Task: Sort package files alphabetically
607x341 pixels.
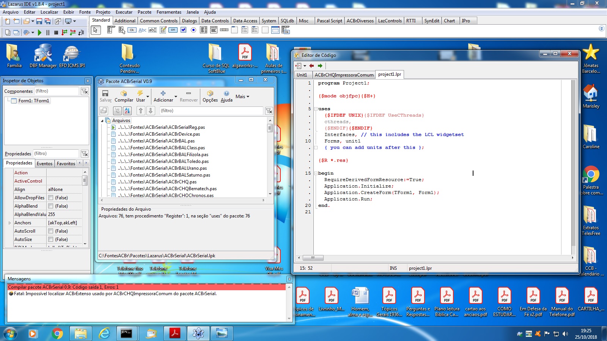Action: click(127, 111)
